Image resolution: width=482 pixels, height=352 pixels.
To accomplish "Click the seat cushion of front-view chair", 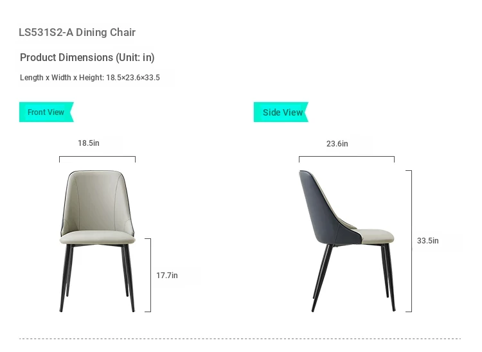I will click(x=98, y=238).
